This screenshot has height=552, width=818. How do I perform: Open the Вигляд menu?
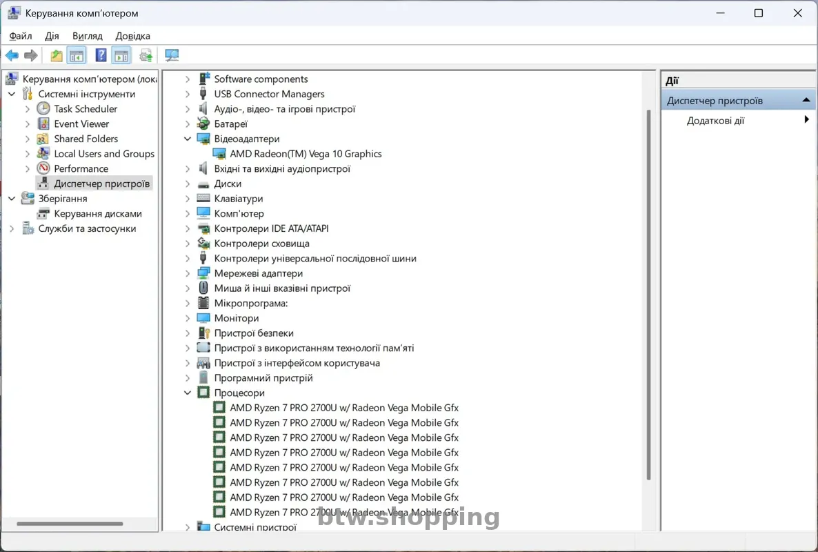87,36
